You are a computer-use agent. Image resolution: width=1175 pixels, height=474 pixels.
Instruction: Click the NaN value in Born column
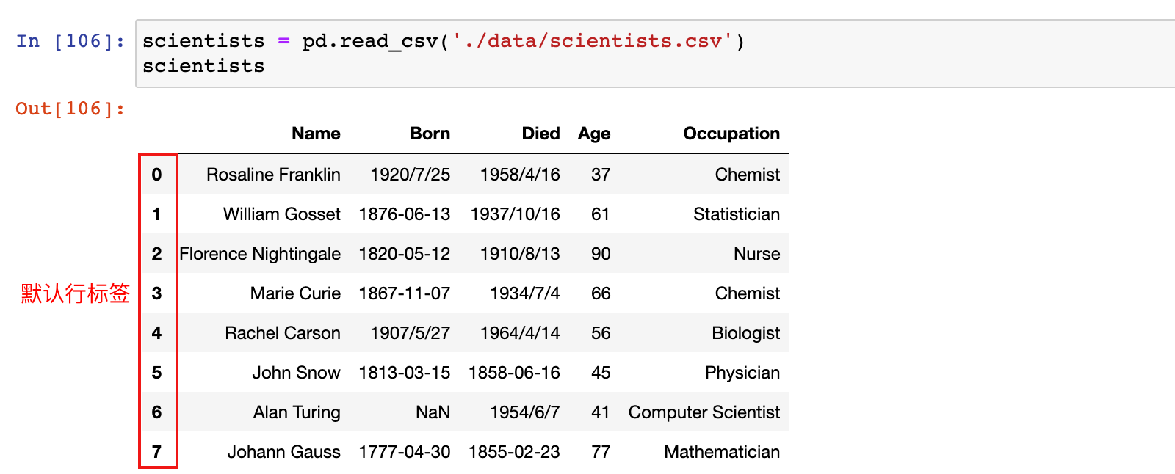coord(433,412)
